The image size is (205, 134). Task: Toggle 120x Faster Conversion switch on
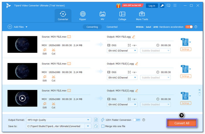pos(137,120)
